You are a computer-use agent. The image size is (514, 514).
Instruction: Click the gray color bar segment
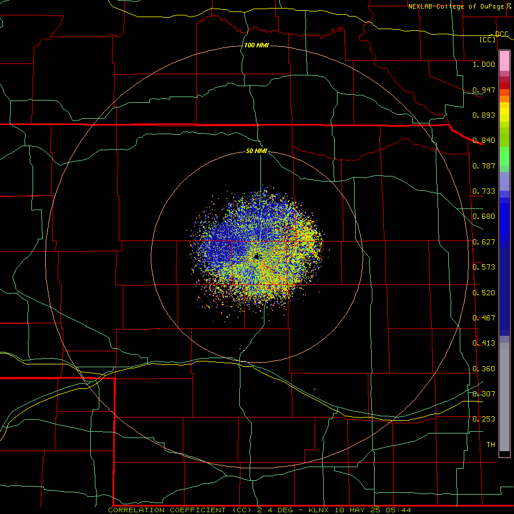coord(504,397)
